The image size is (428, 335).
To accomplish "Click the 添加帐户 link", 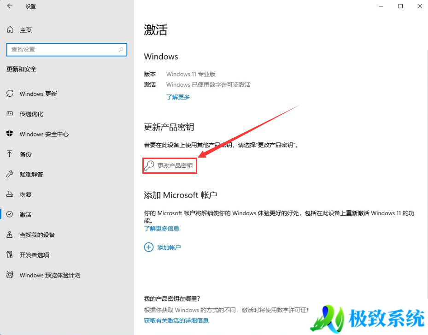I will [169, 247].
